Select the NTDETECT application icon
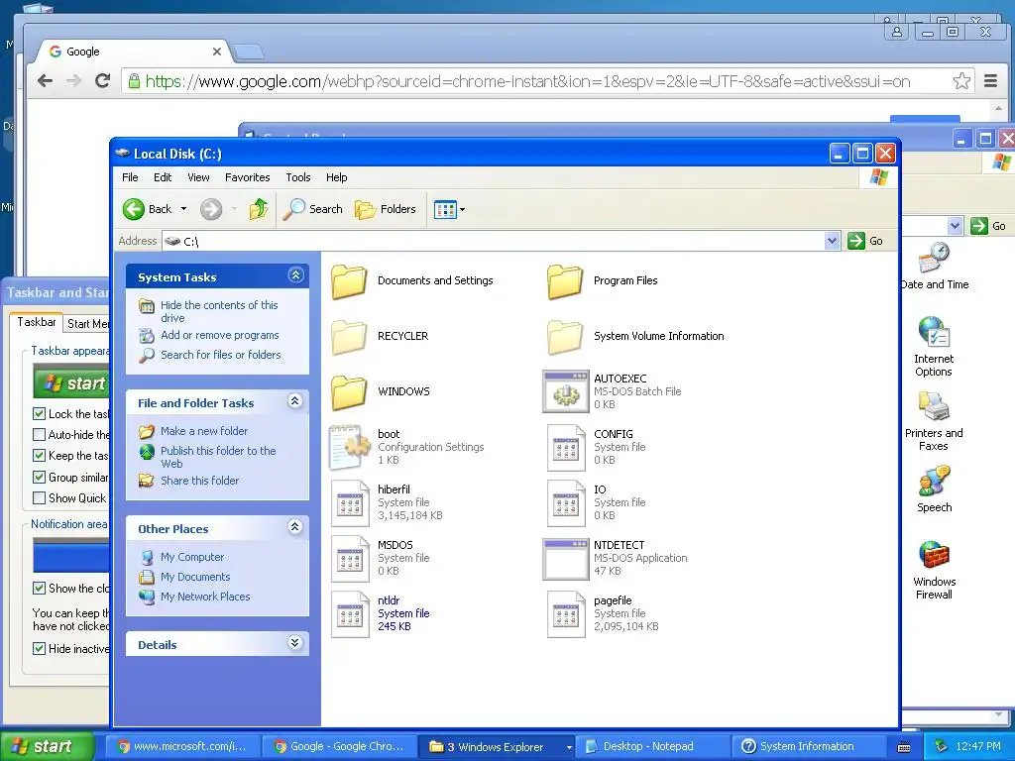 click(565, 559)
